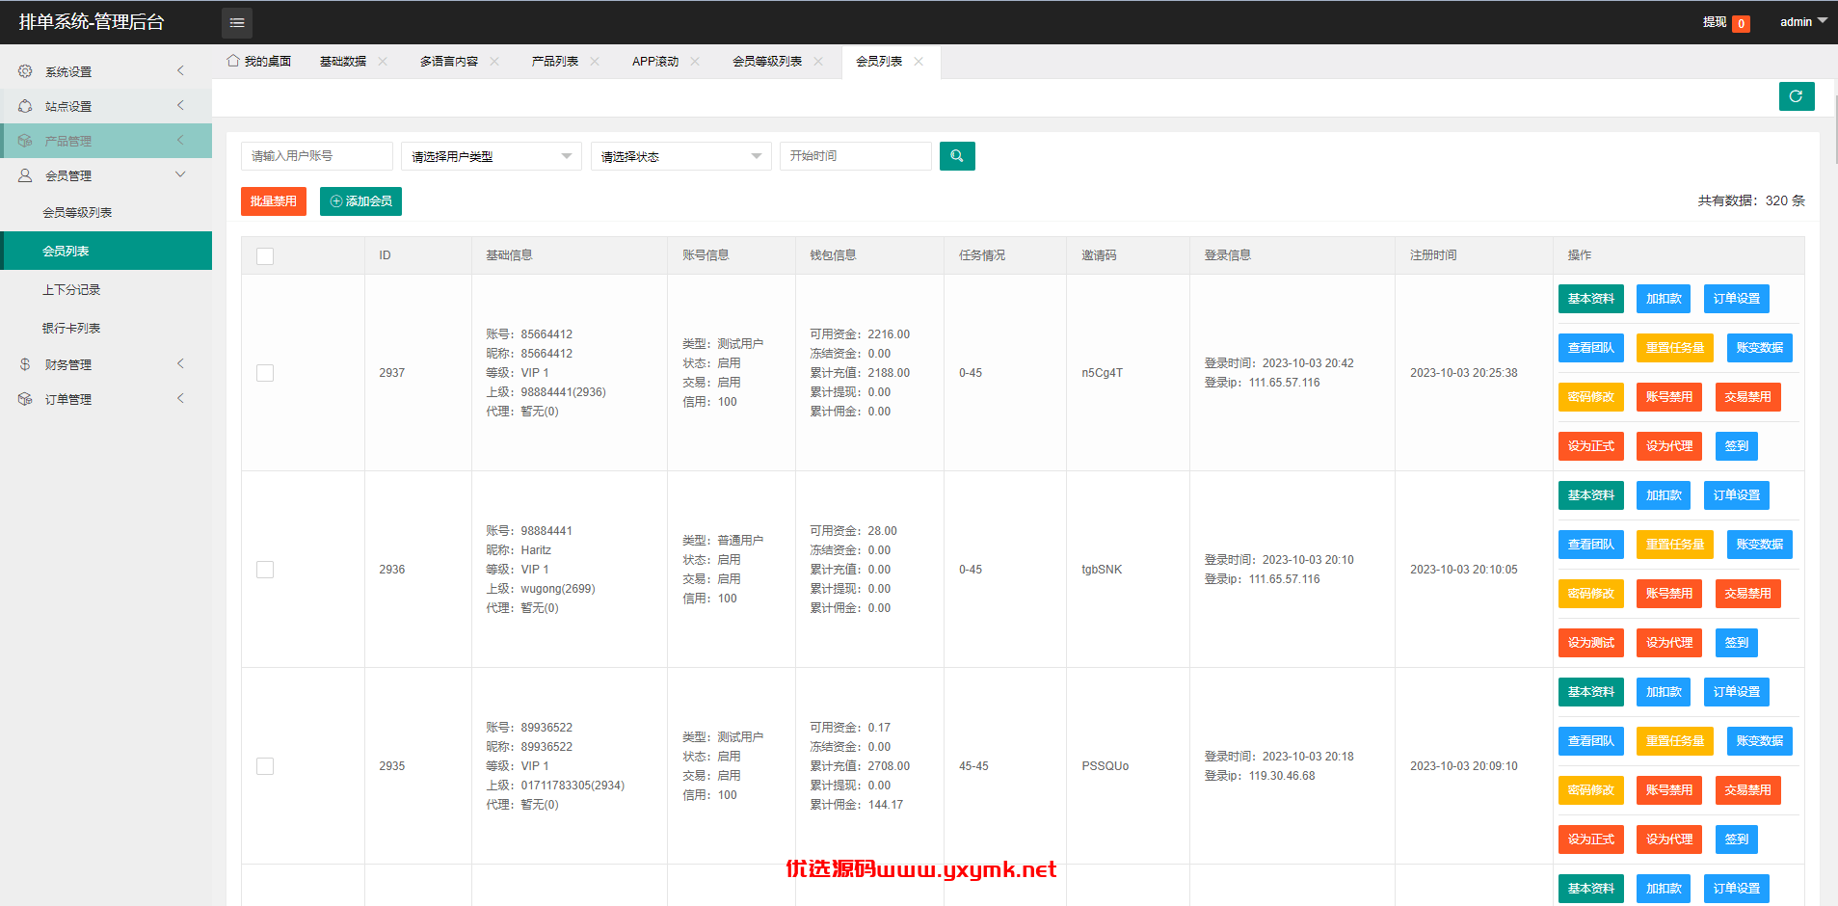Click the site settings sidebar icon
The width and height of the screenshot is (1838, 906).
(x=25, y=106)
